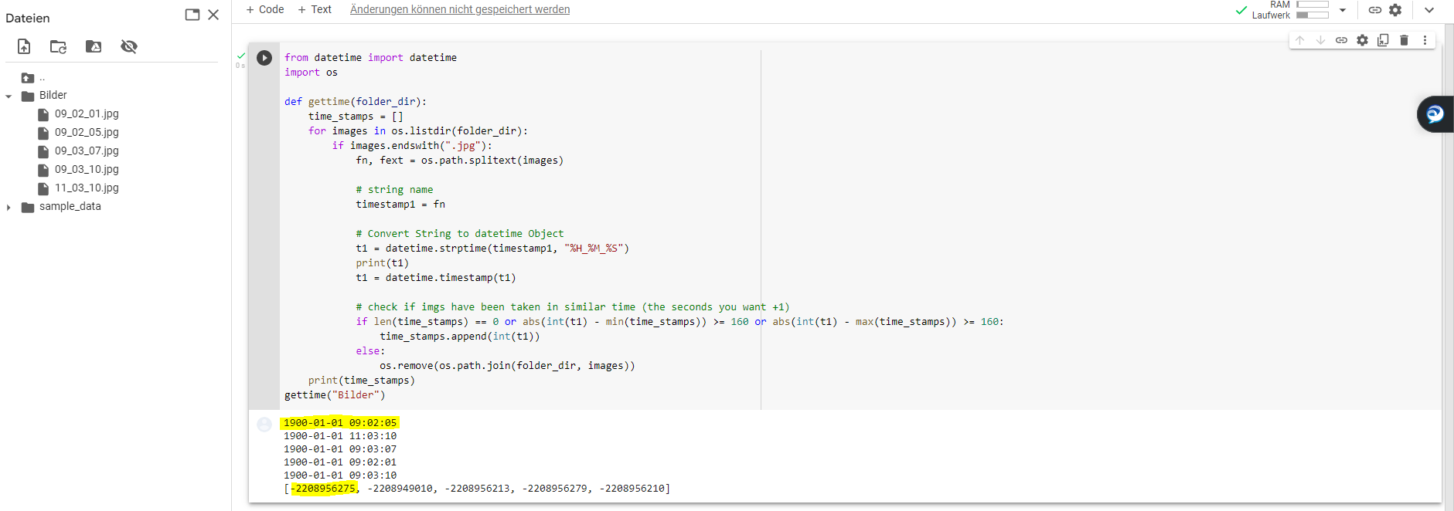Click the '# string name' comment
This screenshot has height=511, width=1454.
[394, 190]
